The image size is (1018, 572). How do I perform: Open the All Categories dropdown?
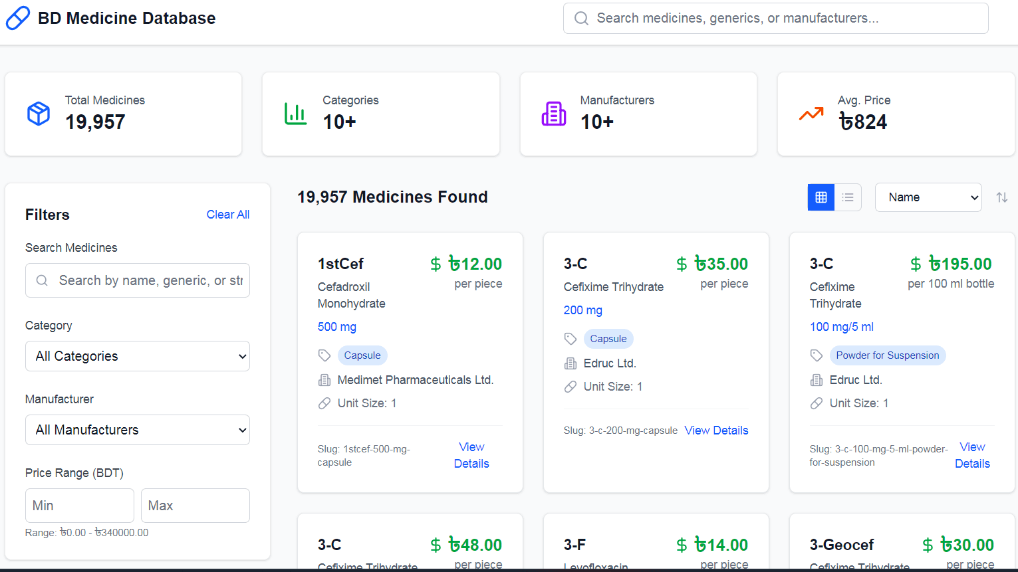pyautogui.click(x=138, y=356)
